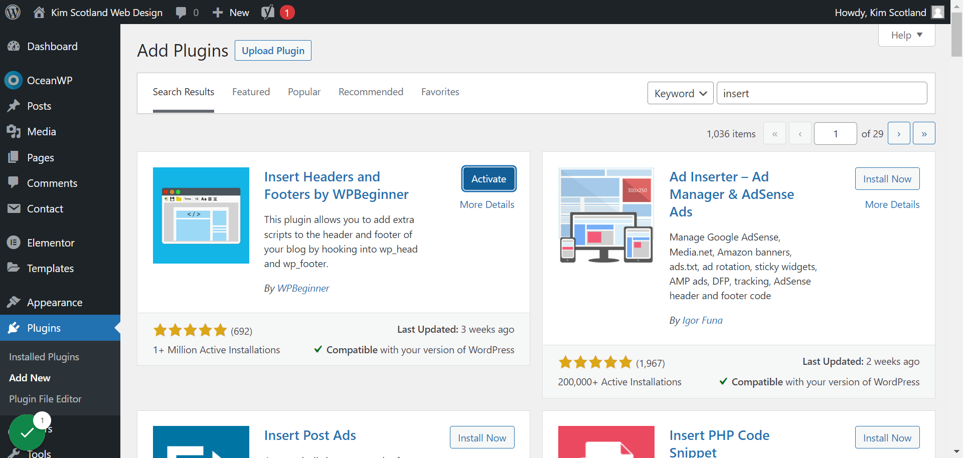Image resolution: width=963 pixels, height=458 pixels.
Task: Go to next page of results
Action: (899, 134)
